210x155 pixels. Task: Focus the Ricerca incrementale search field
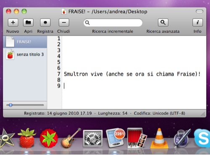(x=113, y=23)
